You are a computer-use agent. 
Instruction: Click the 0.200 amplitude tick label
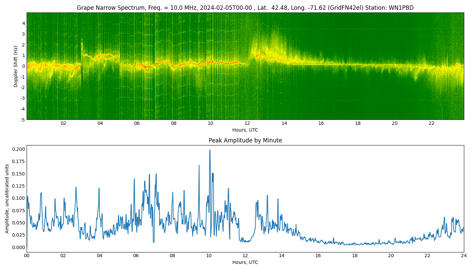pos(18,149)
